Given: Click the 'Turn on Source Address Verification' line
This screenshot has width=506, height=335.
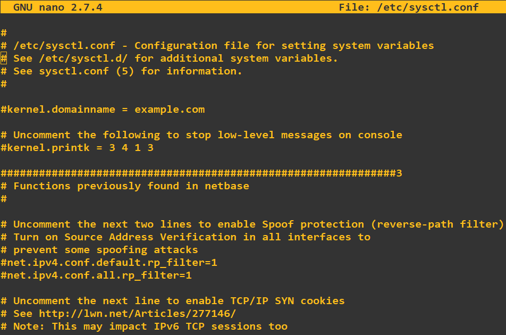Looking at the screenshot, I should [x=191, y=237].
